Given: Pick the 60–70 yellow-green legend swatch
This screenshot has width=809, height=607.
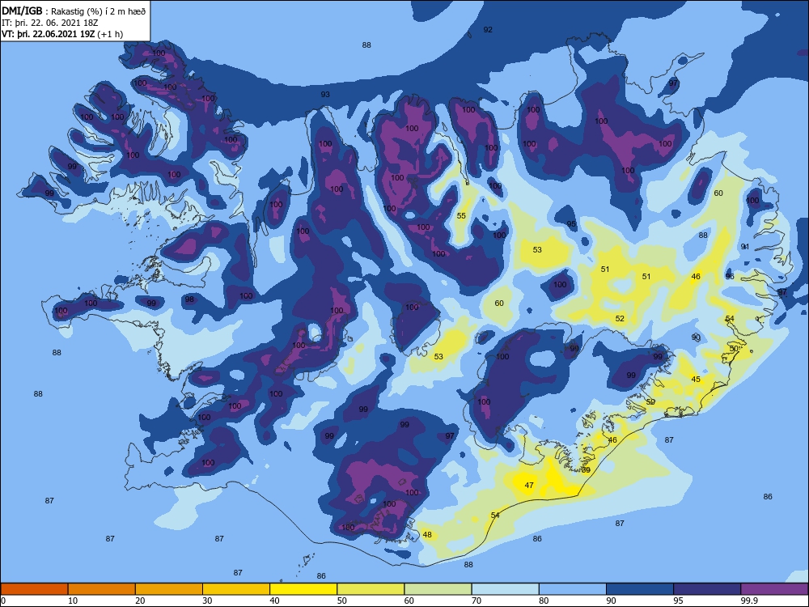Looking at the screenshot, I should pos(438,589).
